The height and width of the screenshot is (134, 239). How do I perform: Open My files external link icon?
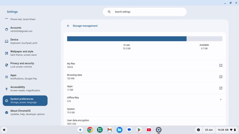click(221, 65)
